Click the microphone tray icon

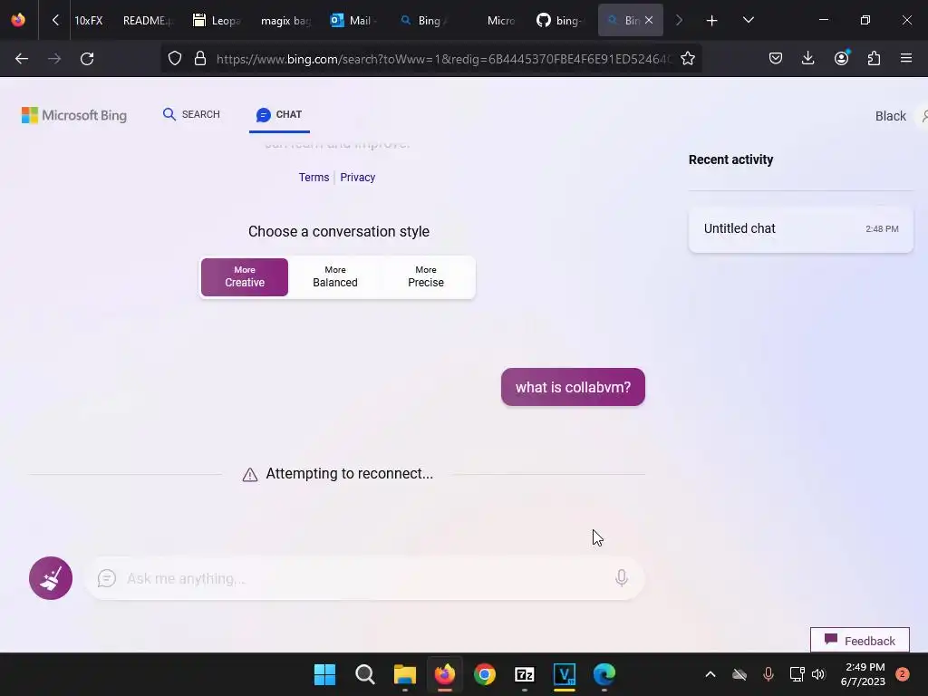point(768,674)
